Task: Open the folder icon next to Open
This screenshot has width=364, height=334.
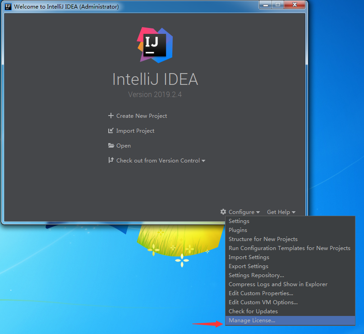Action: pos(111,145)
